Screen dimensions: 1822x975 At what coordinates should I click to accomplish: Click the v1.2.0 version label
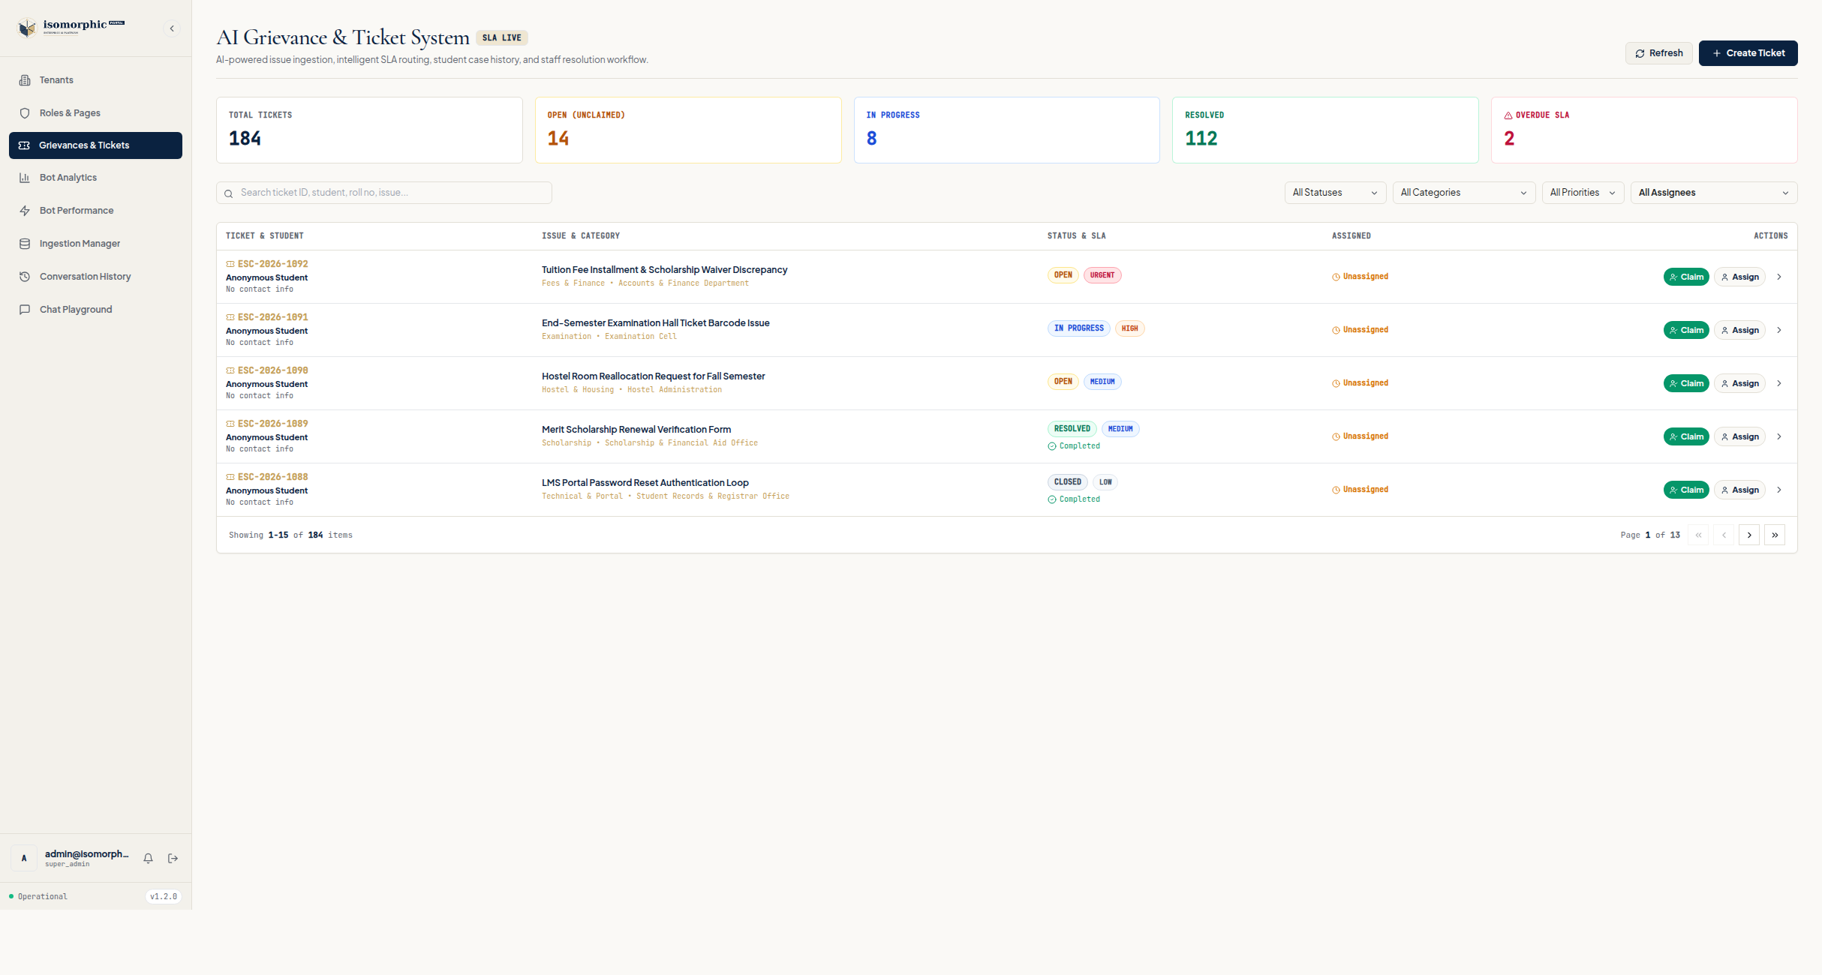click(x=164, y=897)
